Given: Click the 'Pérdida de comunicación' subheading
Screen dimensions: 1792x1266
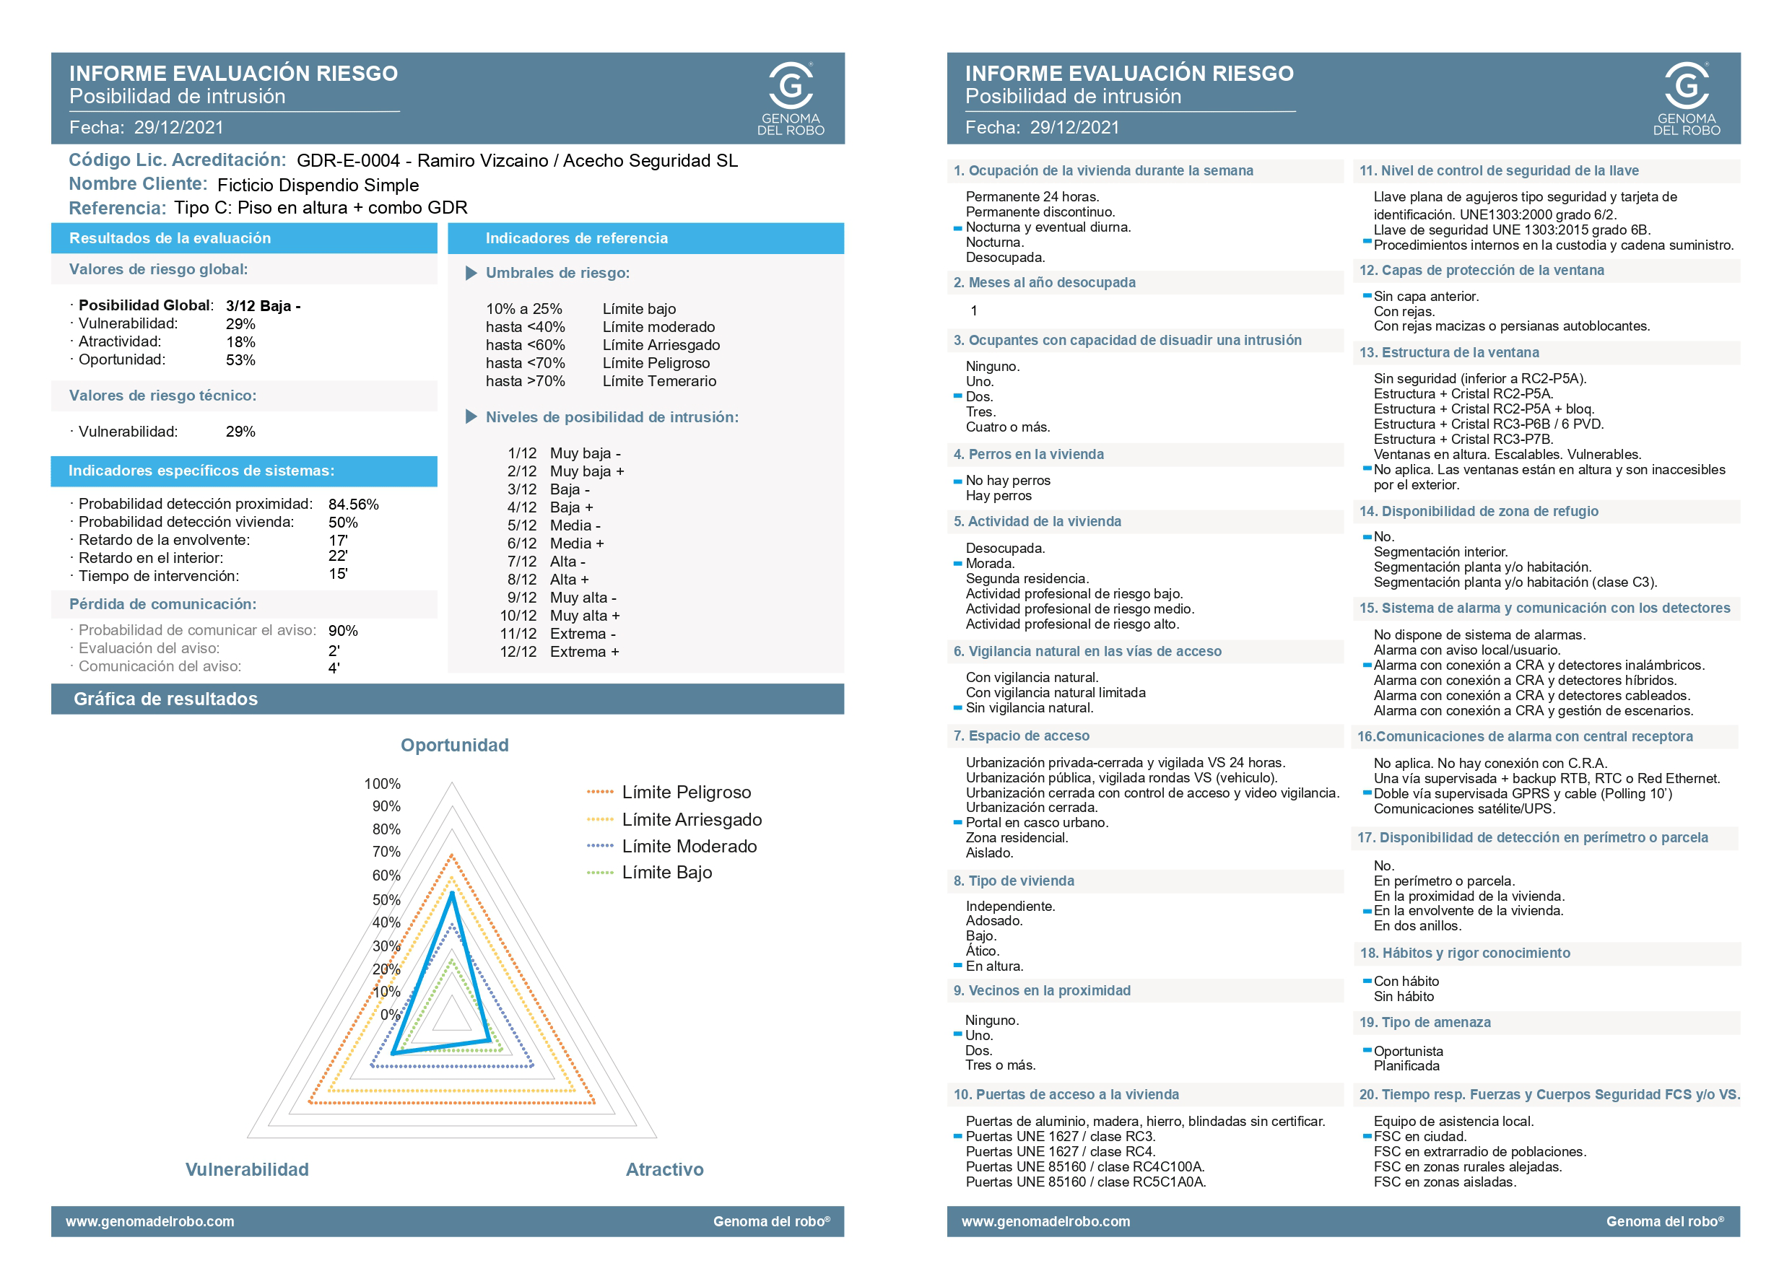Looking at the screenshot, I should pos(162,605).
